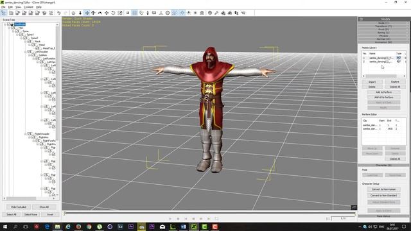Toggle the LeftShoulder node checkbox

pos(29,51)
